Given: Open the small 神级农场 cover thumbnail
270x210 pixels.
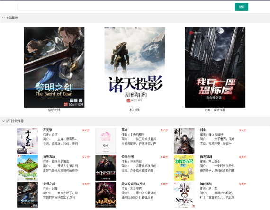Looking at the screenshot, I should 27,168.
